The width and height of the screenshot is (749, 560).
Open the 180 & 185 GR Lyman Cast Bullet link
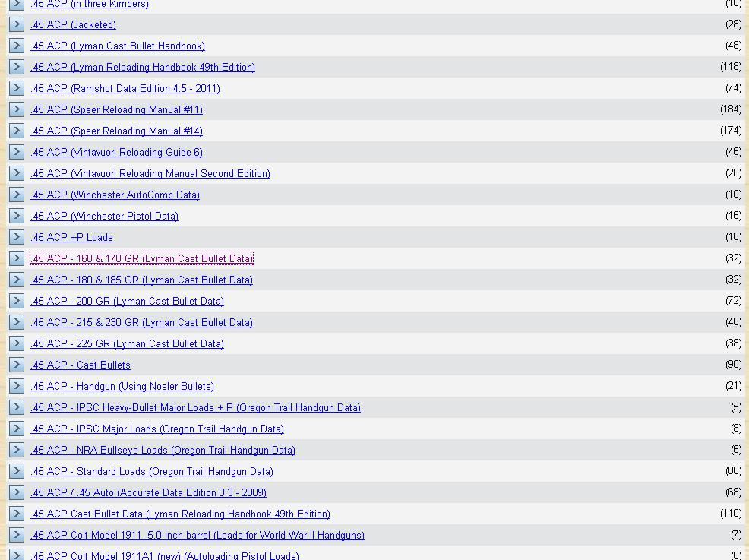coord(141,280)
